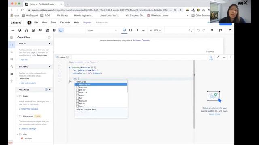The image size is (259, 145).
Task: Open the Tools menu
Action: point(53,23)
